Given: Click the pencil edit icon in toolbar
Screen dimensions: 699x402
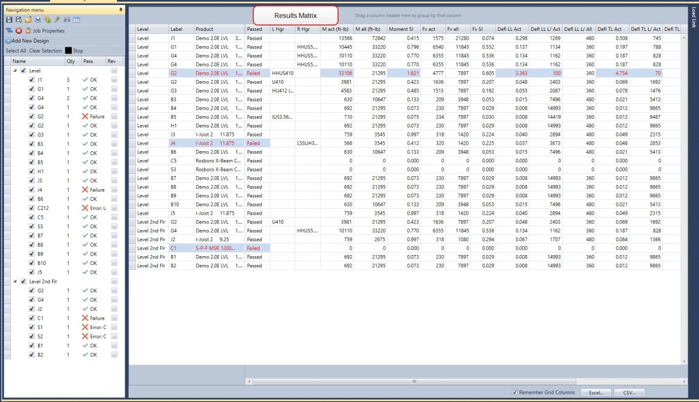Looking at the screenshot, I should tap(57, 20).
